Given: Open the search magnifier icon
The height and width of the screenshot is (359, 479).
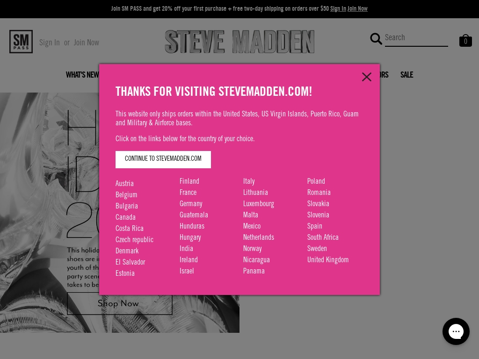Looking at the screenshot, I should [x=376, y=39].
